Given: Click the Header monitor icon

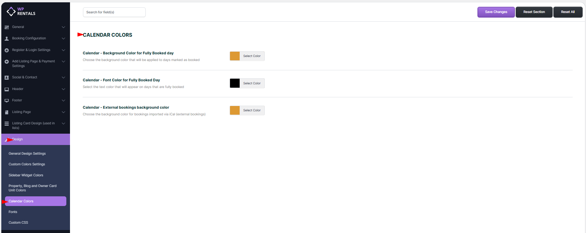Looking at the screenshot, I should (7, 89).
